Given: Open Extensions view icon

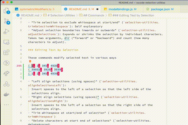Looking at the screenshot, I should 7,52.
